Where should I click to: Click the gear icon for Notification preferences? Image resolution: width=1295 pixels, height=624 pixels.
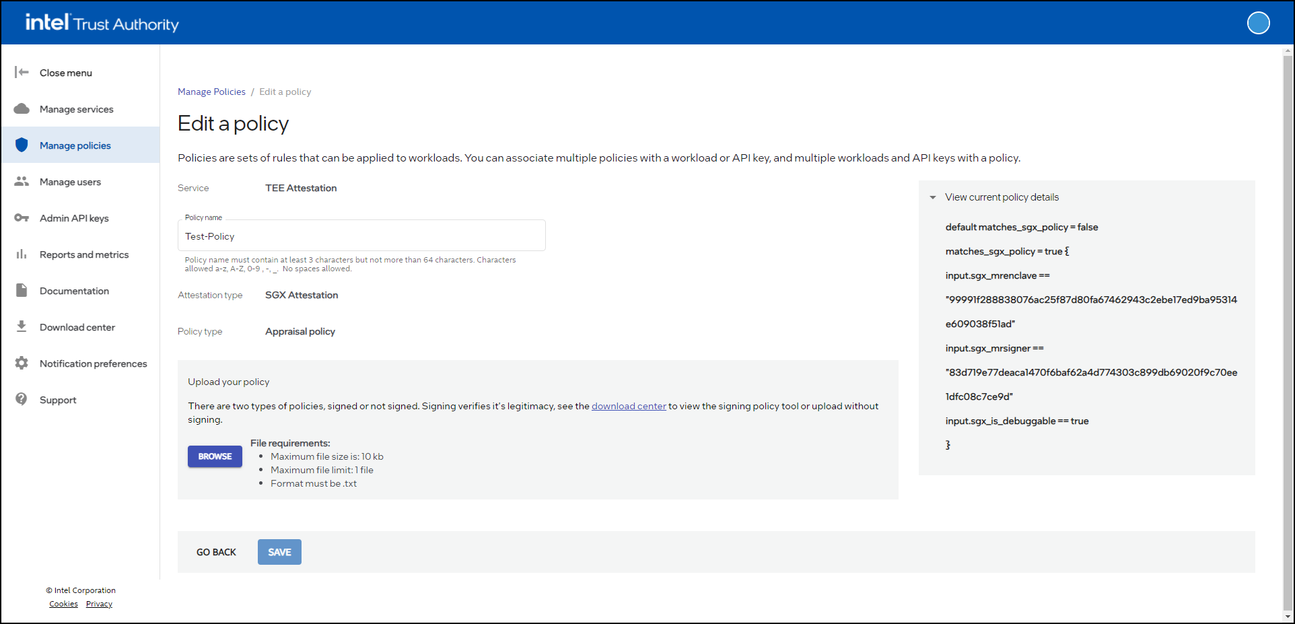tap(22, 363)
